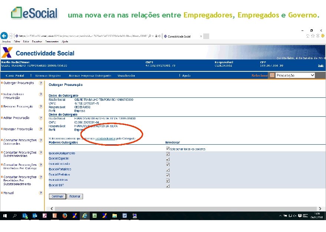Image resolution: width=326 pixels, height=232 pixels.
Task: Uncheck the Esocial SST power checkbox
Action: [x=168, y=186]
